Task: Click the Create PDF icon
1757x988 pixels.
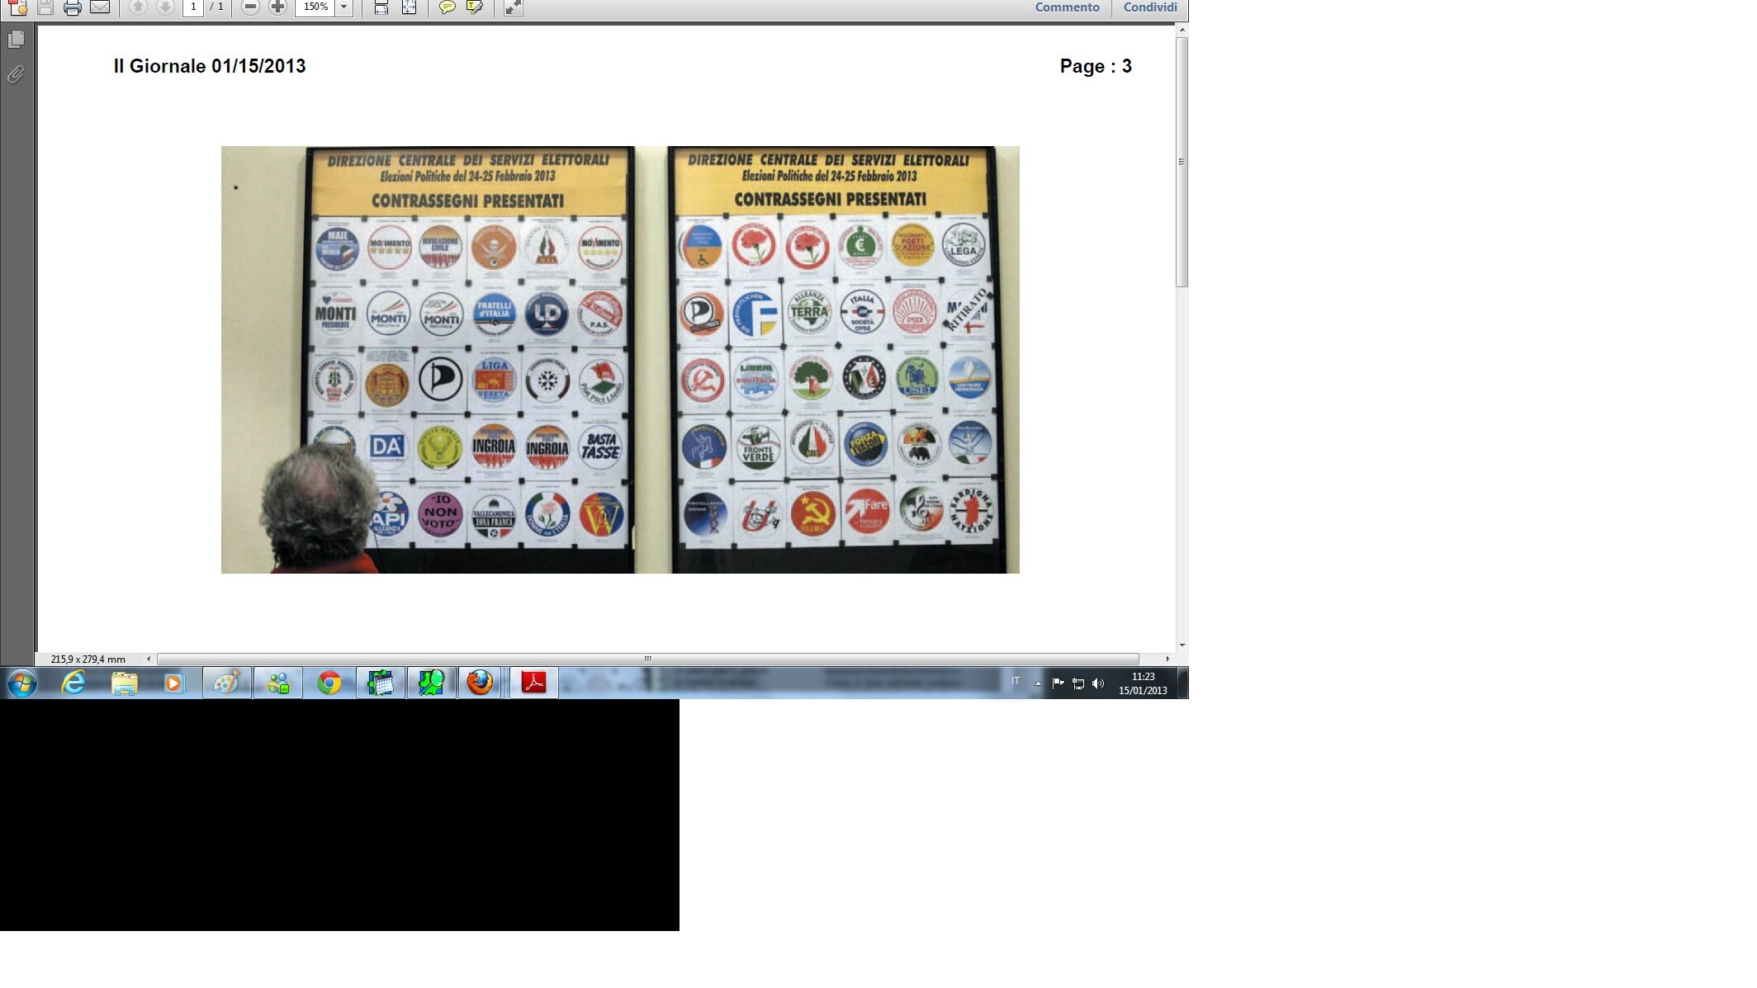Action: (x=17, y=7)
